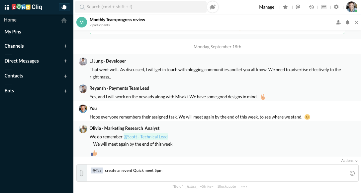Click the paperclip attach file icon
Viewport: 361px width, 193px height.
(x=82, y=173)
